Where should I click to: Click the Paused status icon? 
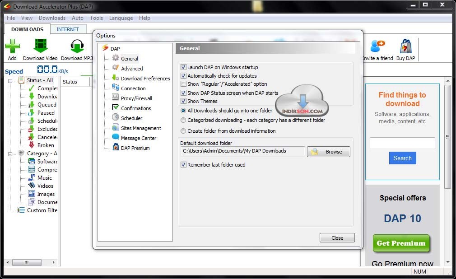(32, 112)
